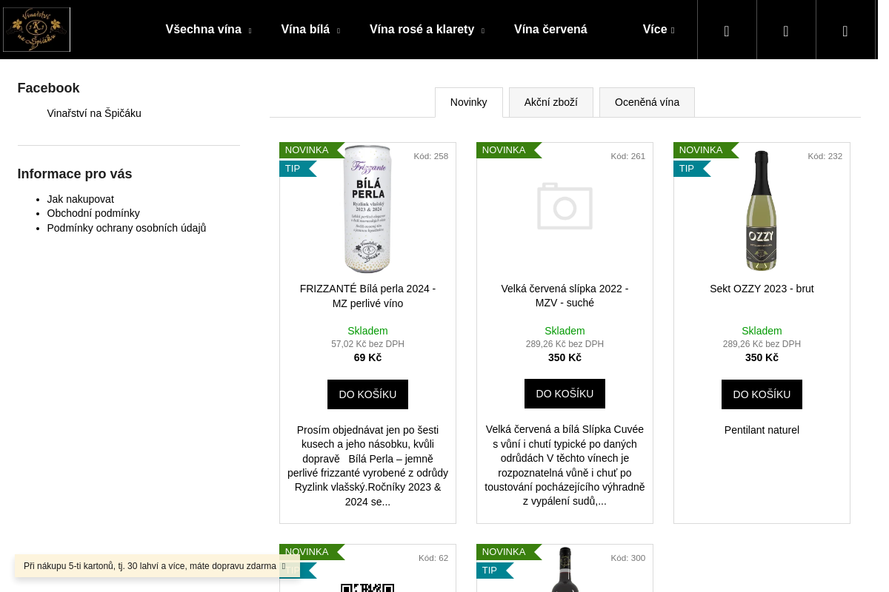
Task: Open QR code product image, code 62
Action: tap(367, 588)
